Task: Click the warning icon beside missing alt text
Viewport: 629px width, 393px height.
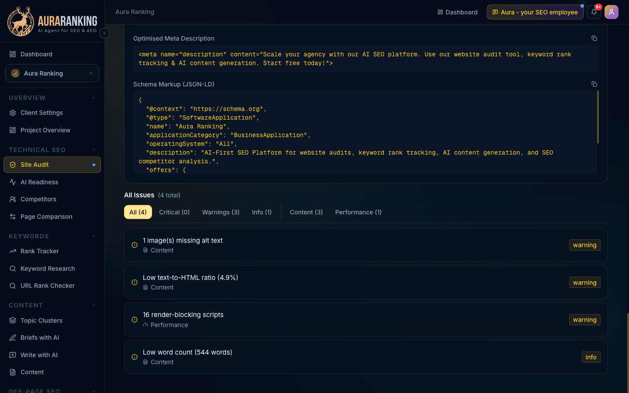Action: click(x=135, y=245)
